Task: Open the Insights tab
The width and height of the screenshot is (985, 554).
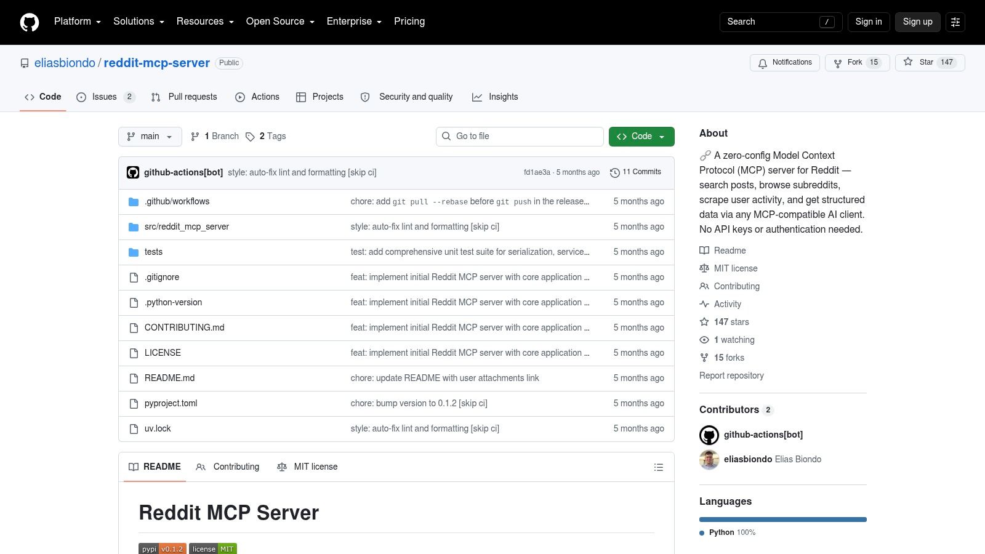Action: 495,97
